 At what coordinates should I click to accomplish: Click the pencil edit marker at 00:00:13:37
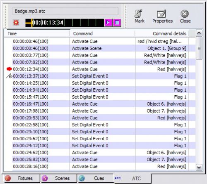9,75
